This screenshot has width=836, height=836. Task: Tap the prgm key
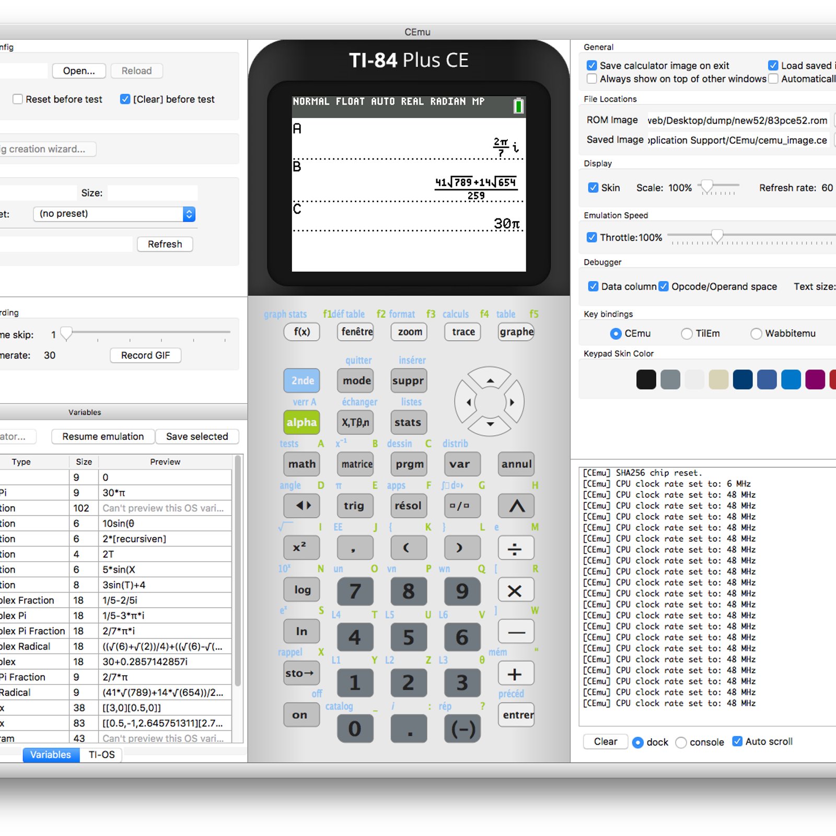[x=410, y=464]
